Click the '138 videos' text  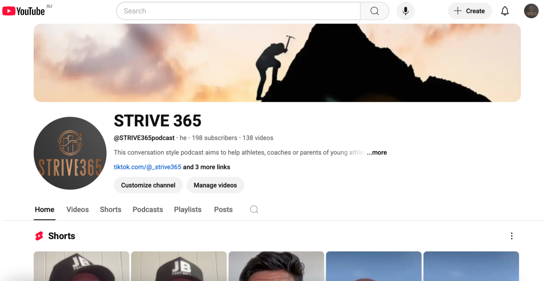258,138
